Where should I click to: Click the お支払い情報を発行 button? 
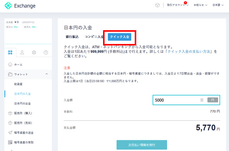(x=142, y=145)
